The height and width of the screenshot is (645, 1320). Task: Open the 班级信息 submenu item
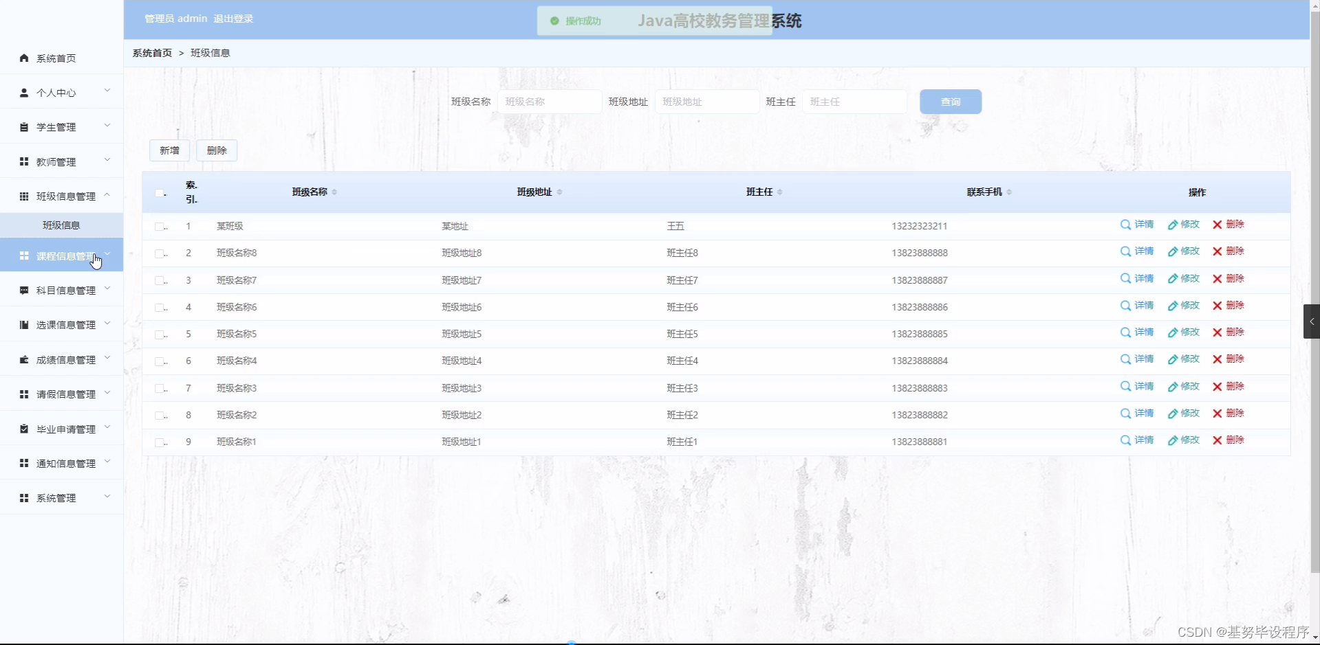[61, 225]
